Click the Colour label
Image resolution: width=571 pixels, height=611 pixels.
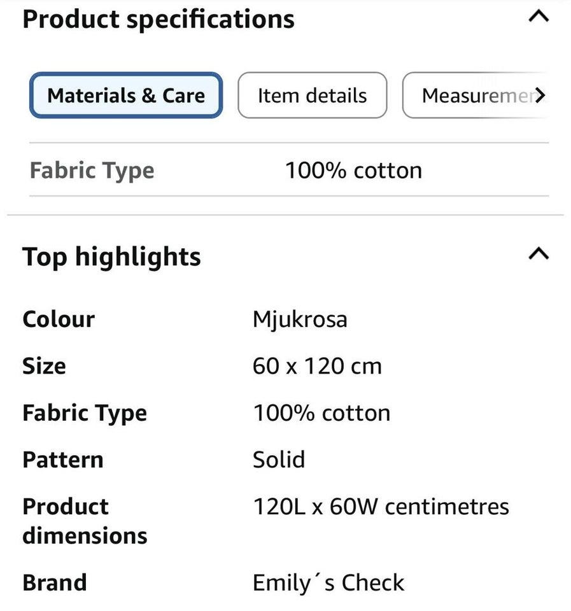tap(59, 319)
